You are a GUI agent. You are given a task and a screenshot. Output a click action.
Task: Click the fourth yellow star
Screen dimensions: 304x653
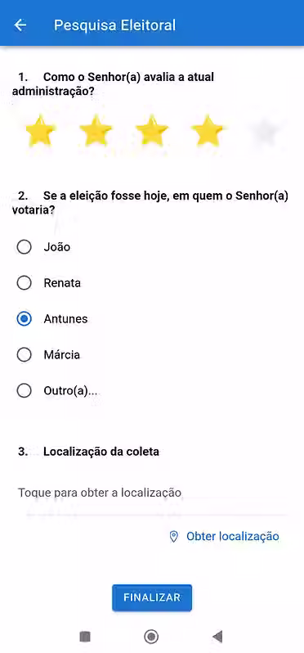[x=207, y=131]
